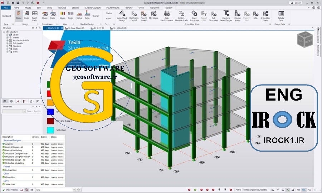Expand the Levels tree node

point(8,35)
